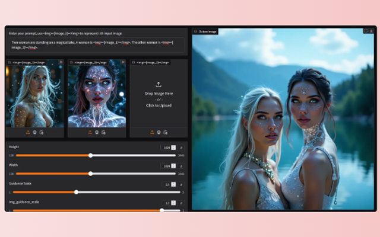Adjust the img_guidance_scale slider
Image resolution: width=380 pixels, height=237 pixels.
96,210
